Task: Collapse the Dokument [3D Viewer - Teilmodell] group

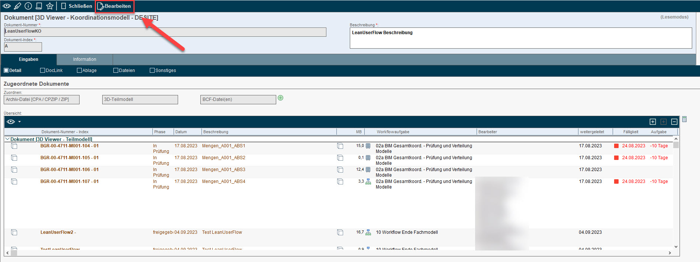Action: [x=7, y=139]
